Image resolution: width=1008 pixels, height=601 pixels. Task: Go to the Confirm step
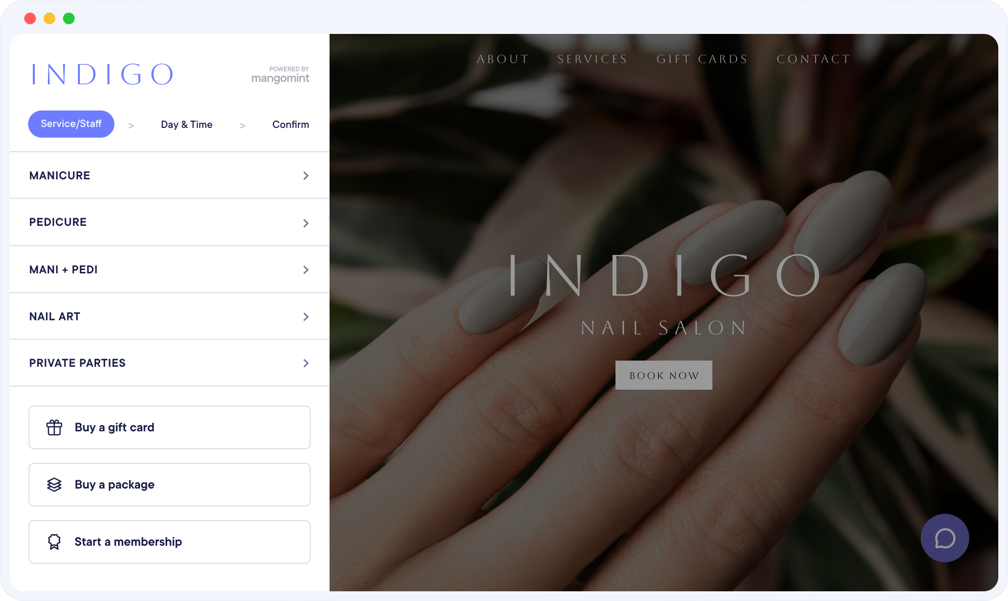[x=290, y=125]
